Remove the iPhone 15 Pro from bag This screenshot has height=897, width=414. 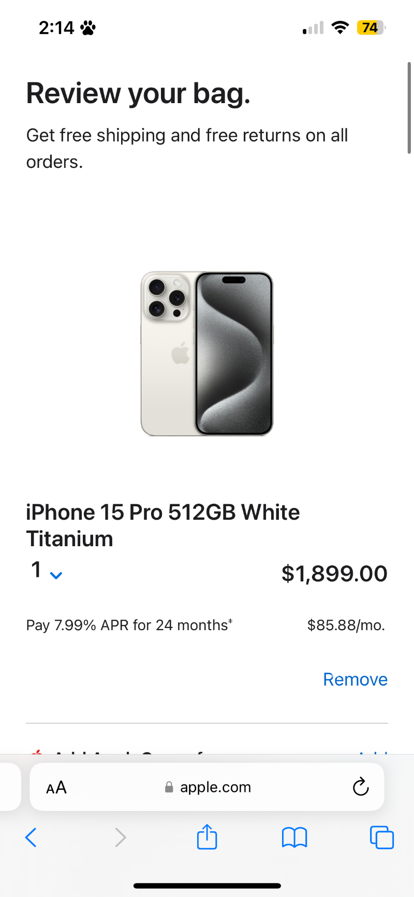(355, 679)
